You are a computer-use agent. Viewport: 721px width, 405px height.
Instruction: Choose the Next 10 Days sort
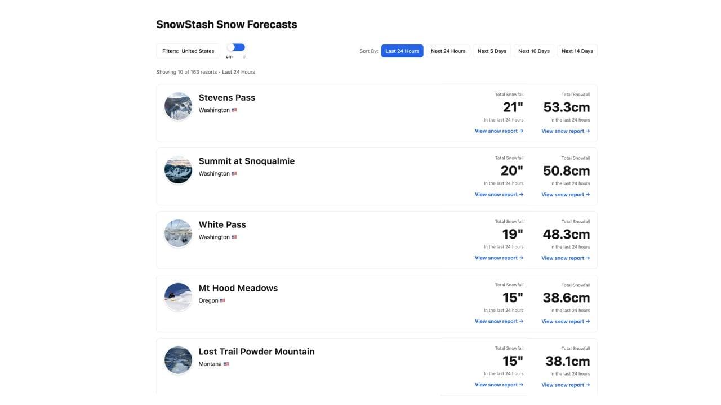[x=533, y=51]
